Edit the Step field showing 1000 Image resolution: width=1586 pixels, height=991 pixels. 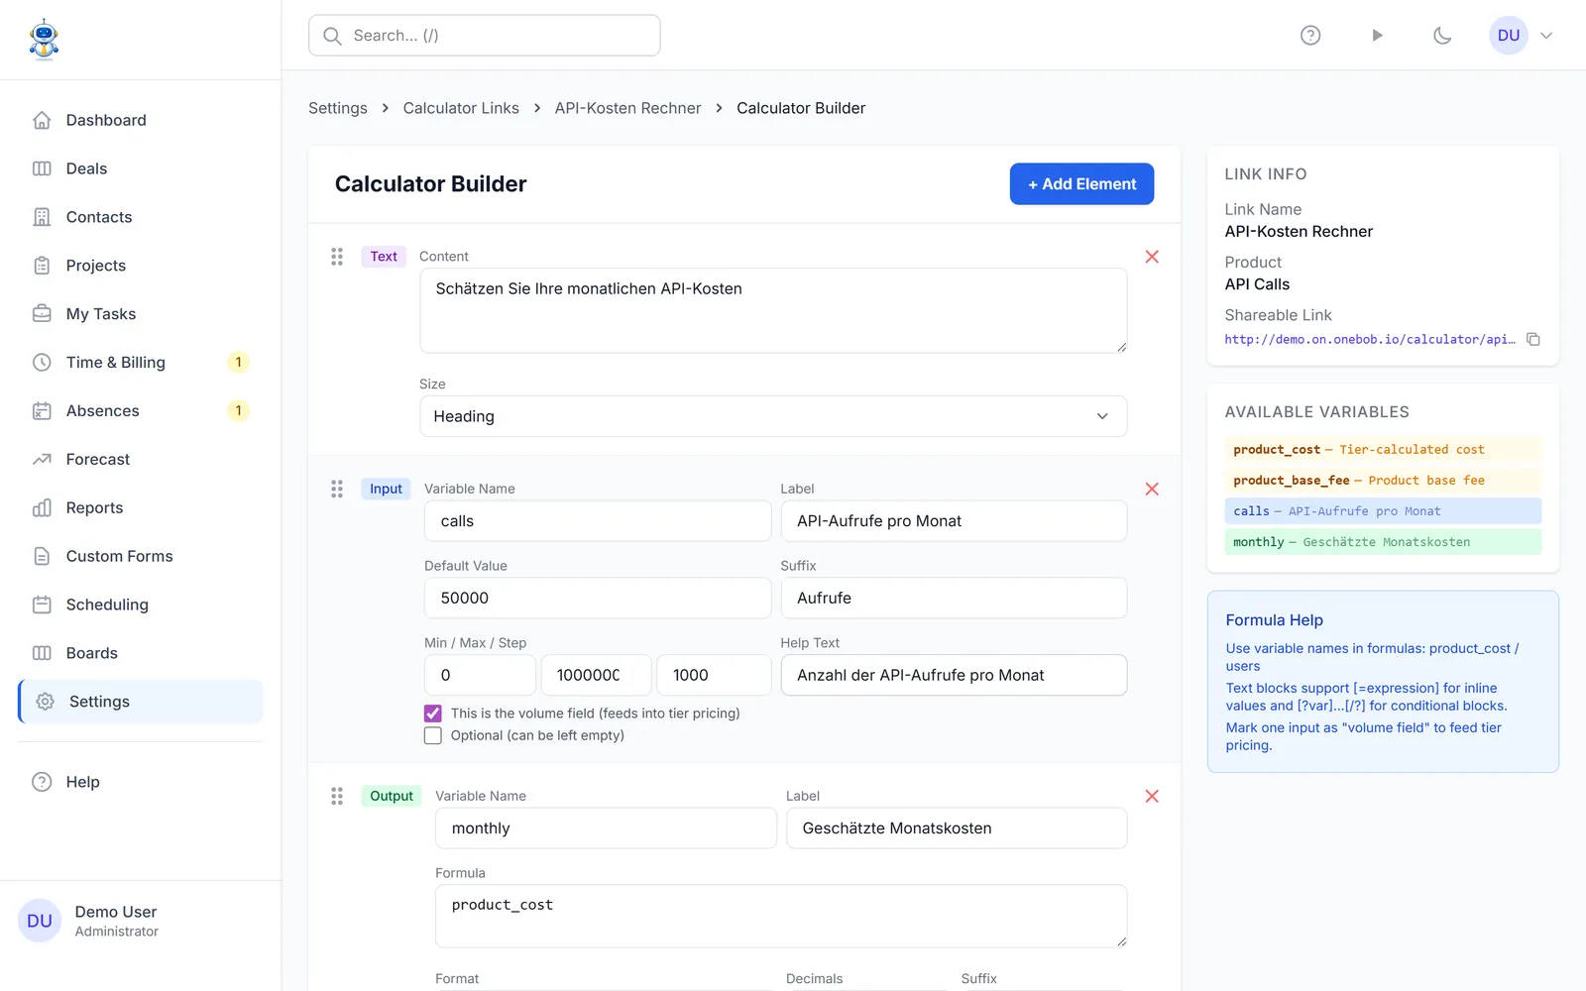coord(714,675)
